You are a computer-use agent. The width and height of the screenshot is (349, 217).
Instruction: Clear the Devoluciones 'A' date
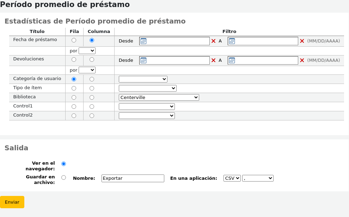click(302, 60)
